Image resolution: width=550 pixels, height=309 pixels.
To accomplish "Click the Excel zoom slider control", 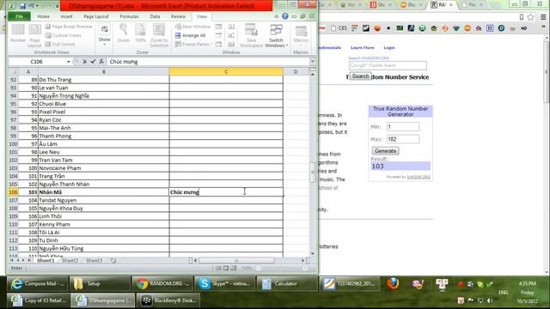I will point(282,269).
